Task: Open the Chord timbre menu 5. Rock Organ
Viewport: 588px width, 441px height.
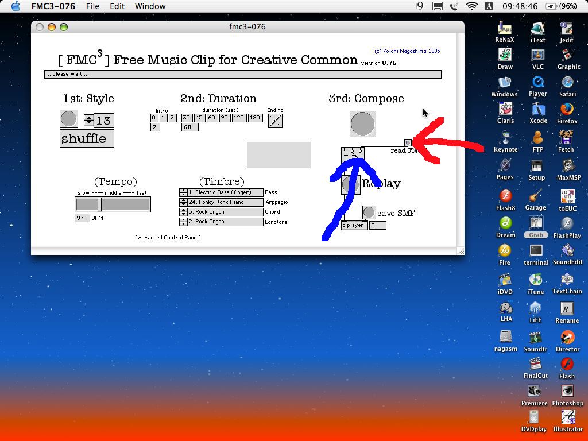Action: [x=225, y=212]
